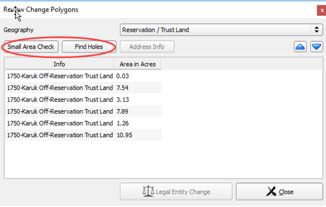Viewport: 326px width, 207px height.
Task: Select the row with 0.03 acres
Action: click(83, 76)
